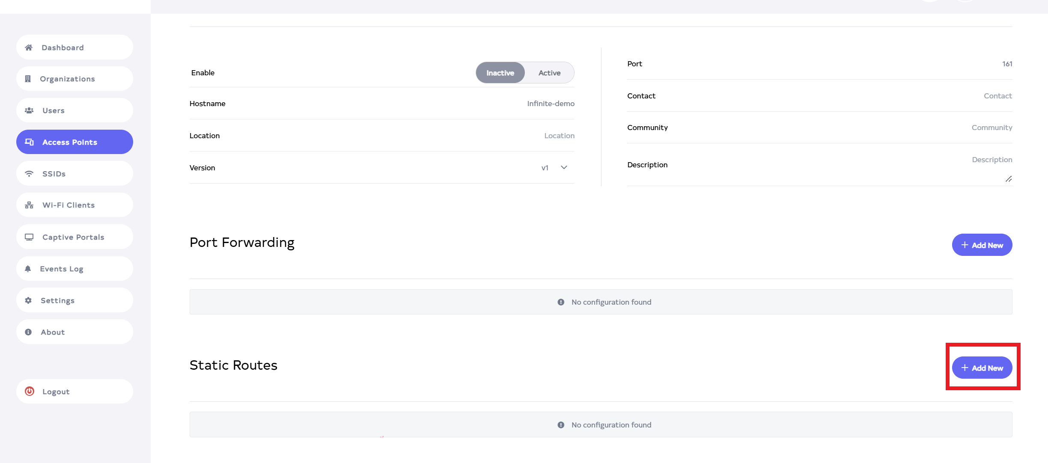Add new Static Routes entry
Image resolution: width=1048 pixels, height=463 pixels.
point(982,368)
